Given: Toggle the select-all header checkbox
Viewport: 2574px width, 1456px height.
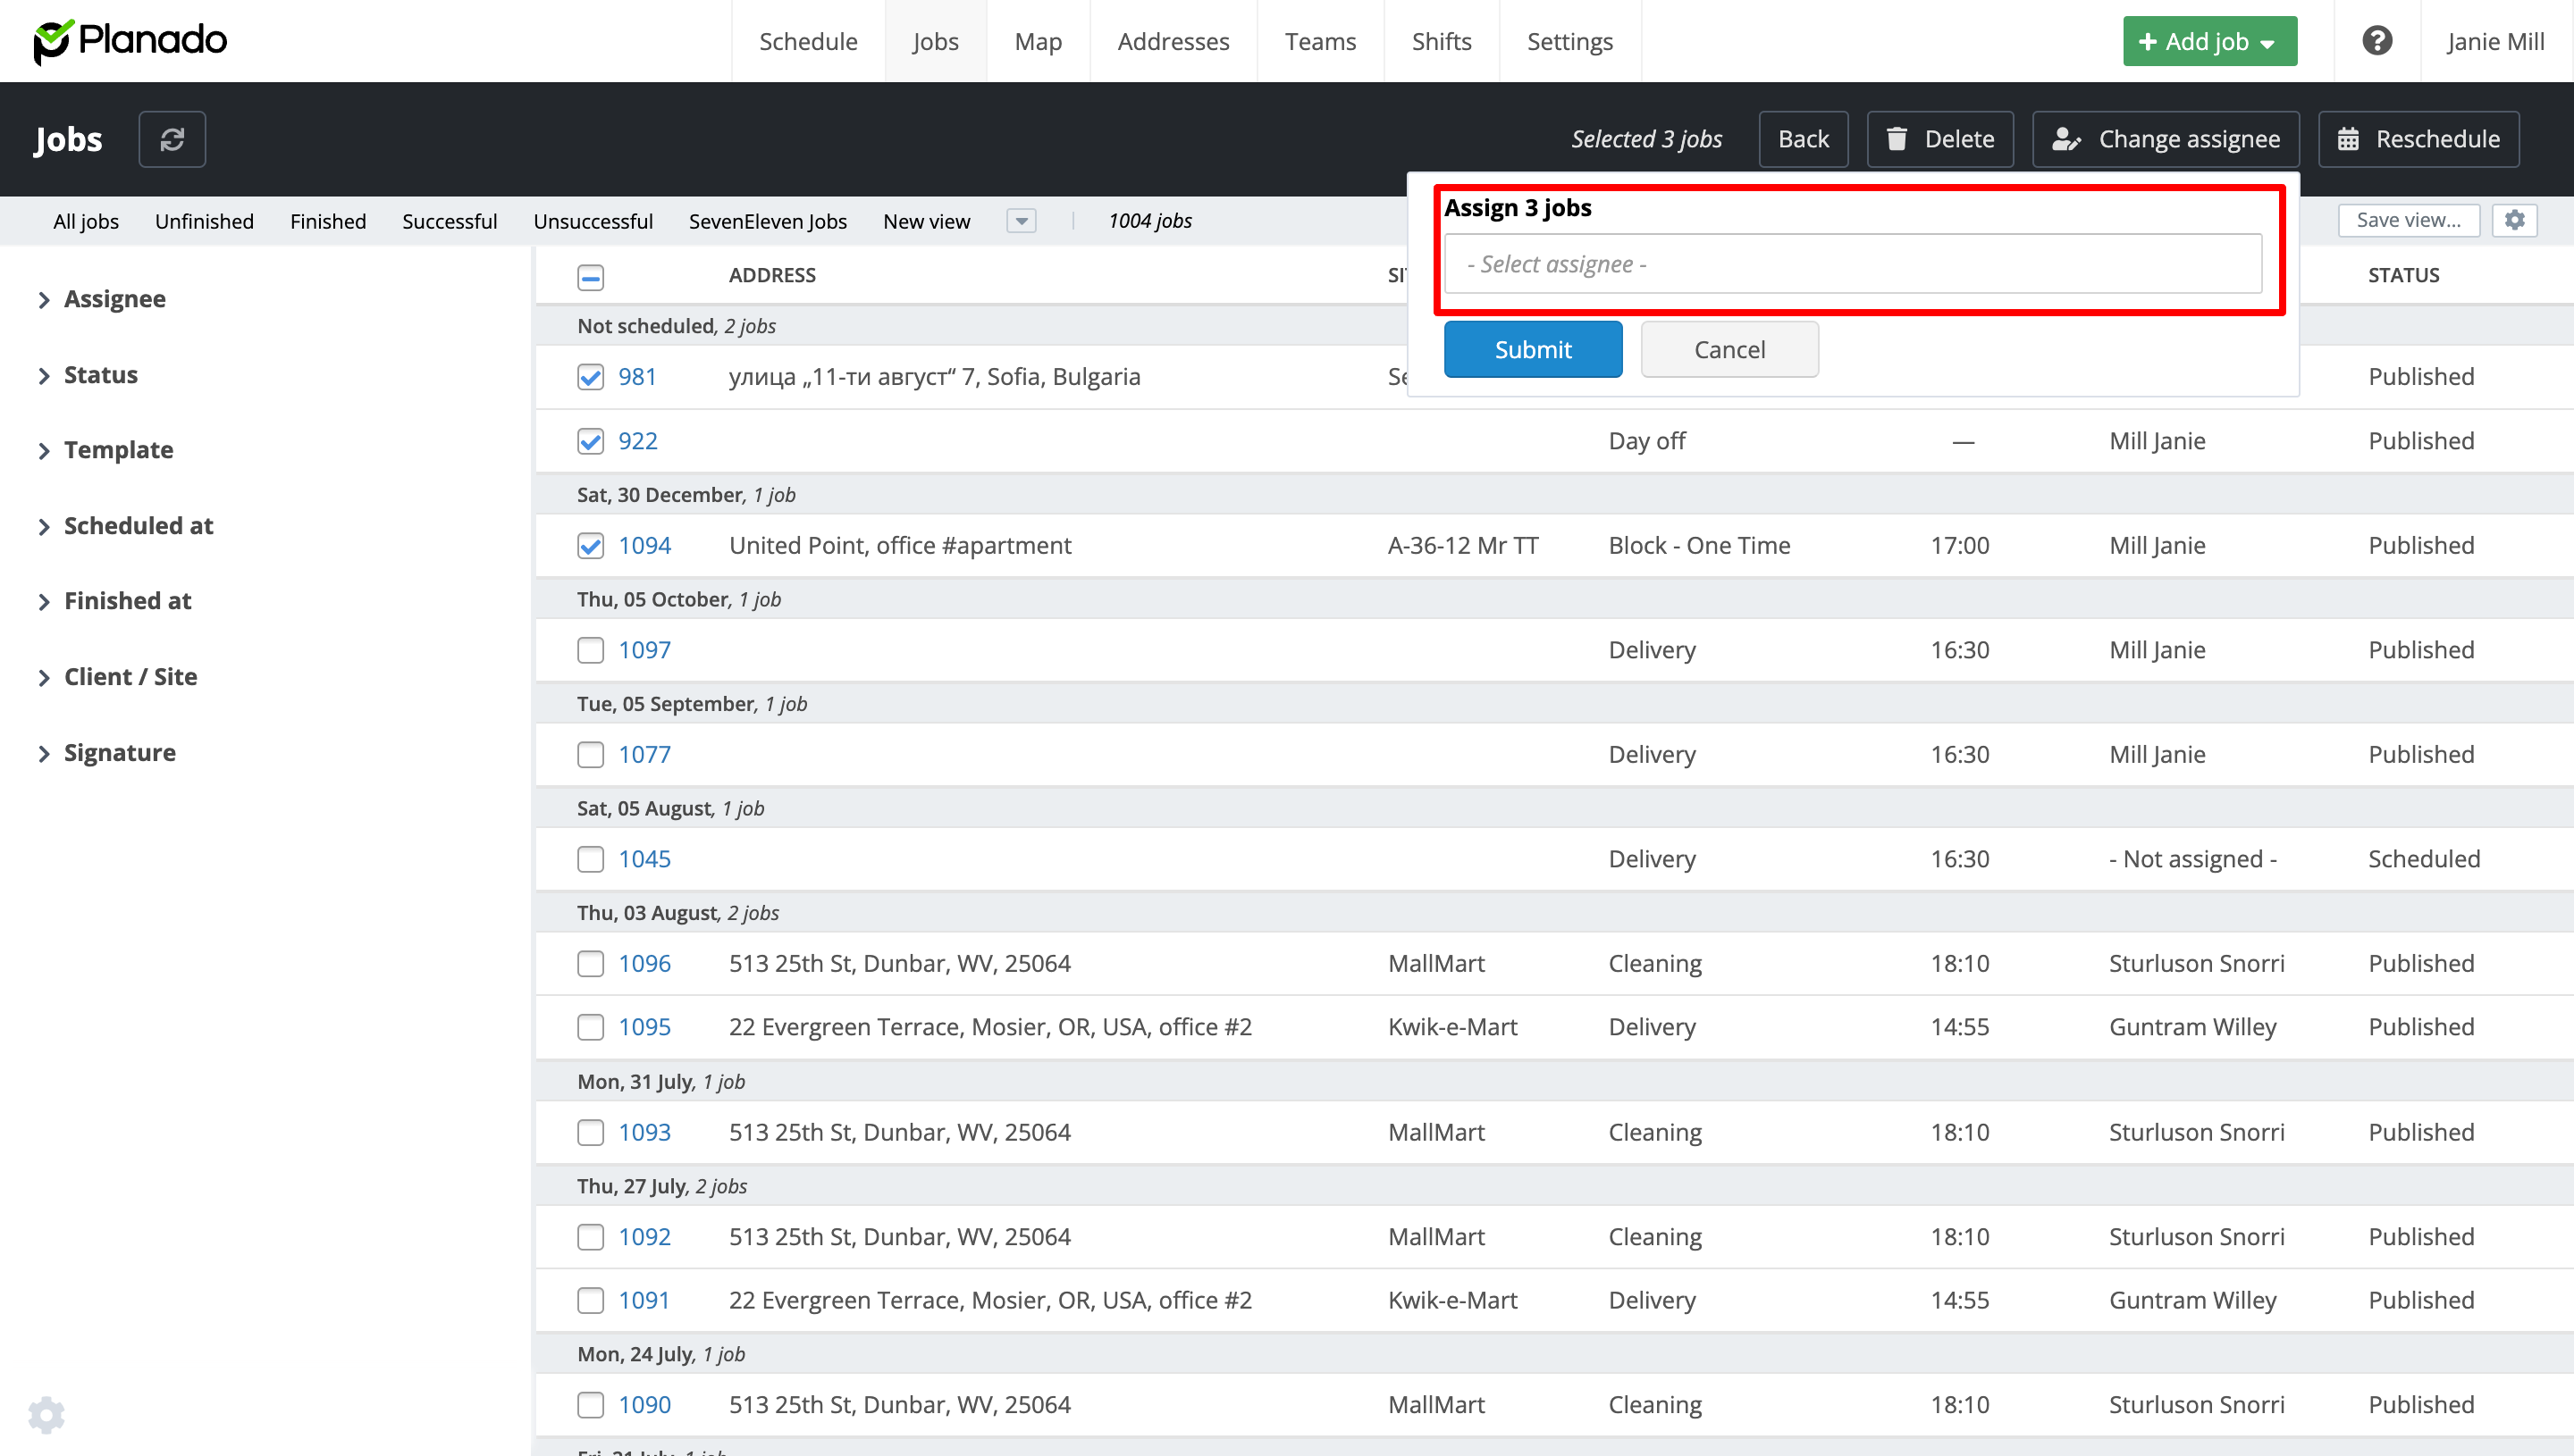Looking at the screenshot, I should [x=590, y=277].
